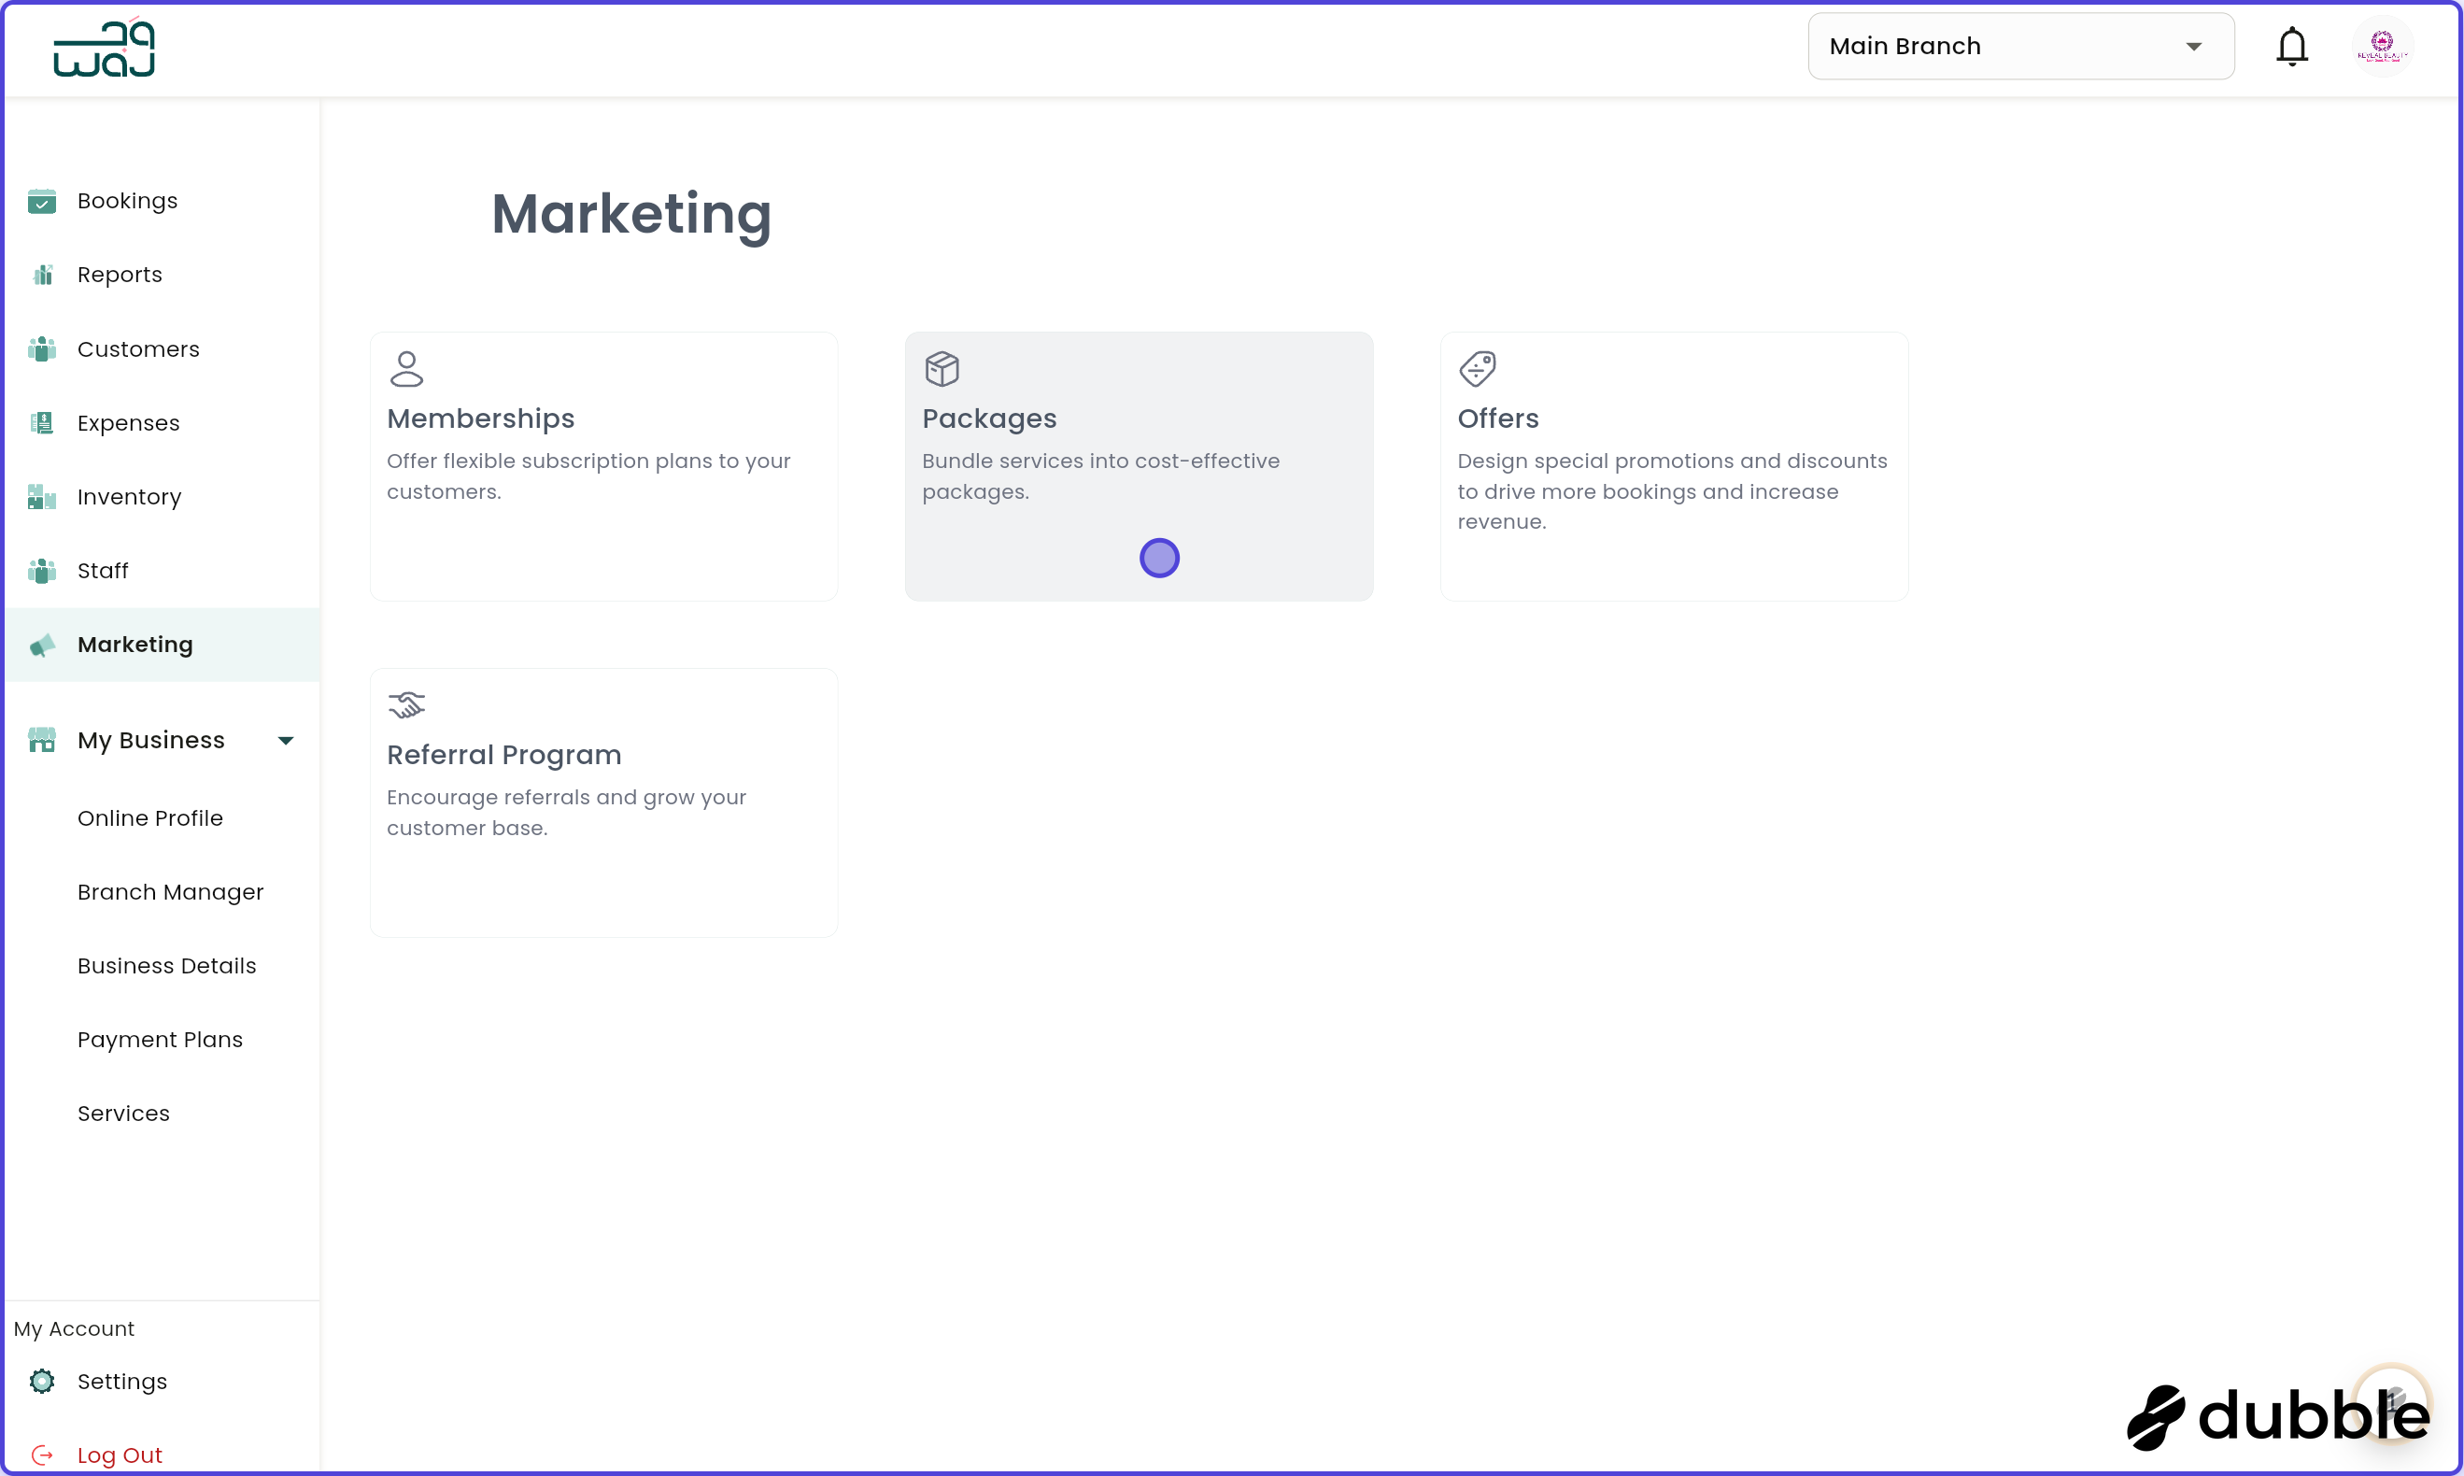
Task: Open the Settings gear icon
Action: click(x=42, y=1382)
